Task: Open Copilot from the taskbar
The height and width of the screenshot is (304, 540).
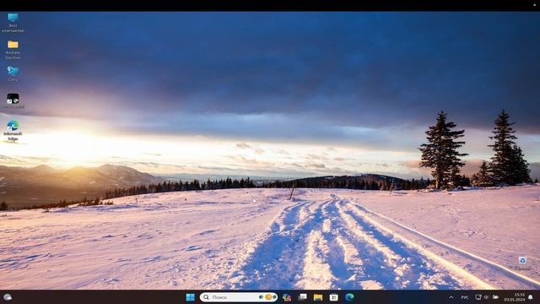Action: (287, 297)
